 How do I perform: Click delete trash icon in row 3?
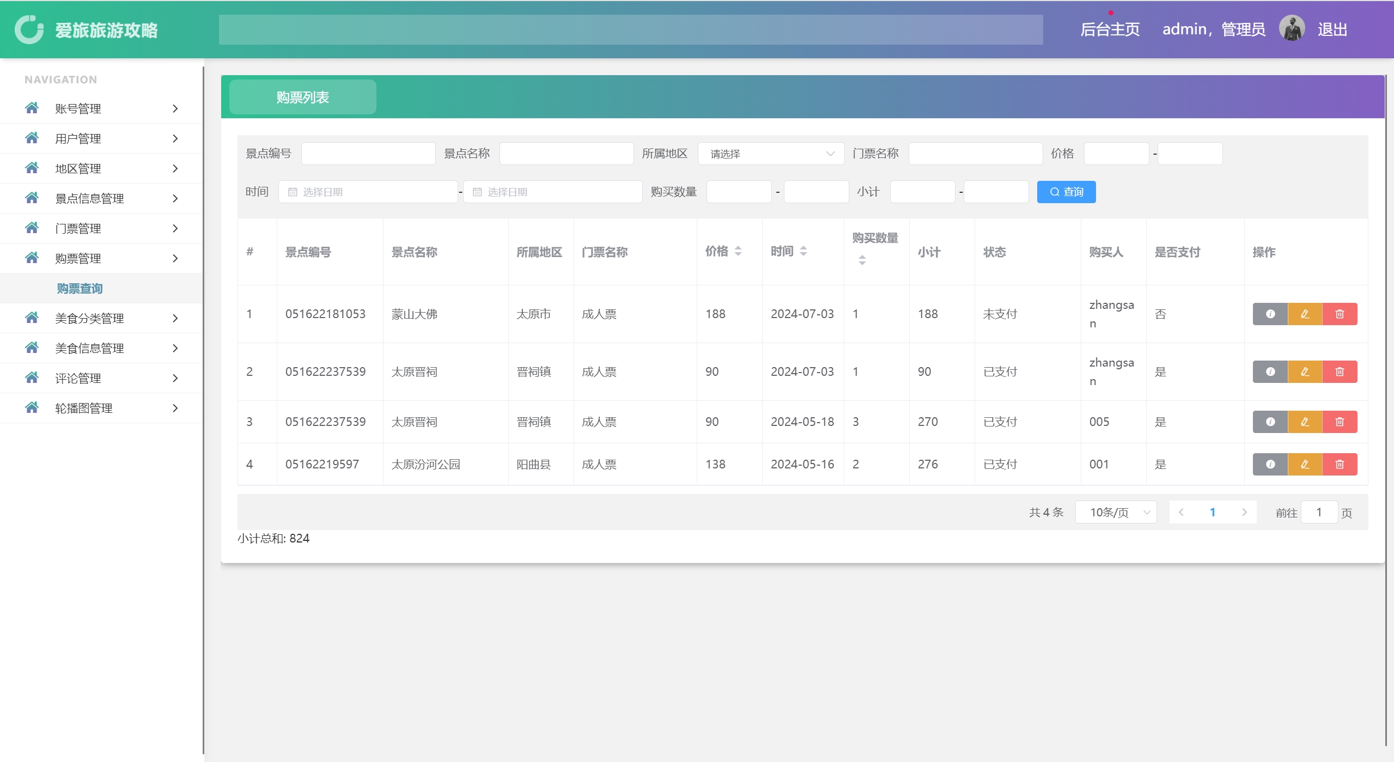pos(1340,422)
